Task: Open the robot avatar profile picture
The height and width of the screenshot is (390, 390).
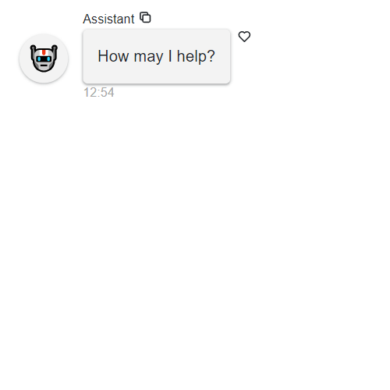Action: pos(44,58)
